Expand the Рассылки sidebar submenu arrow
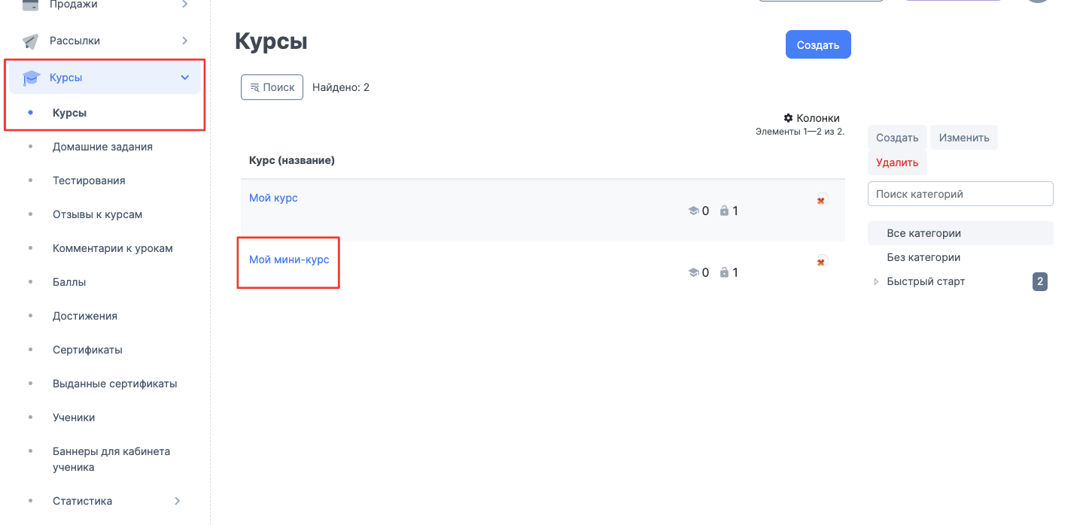 (x=185, y=41)
